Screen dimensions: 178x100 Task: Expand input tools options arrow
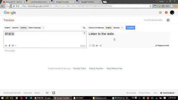click(x=16, y=46)
